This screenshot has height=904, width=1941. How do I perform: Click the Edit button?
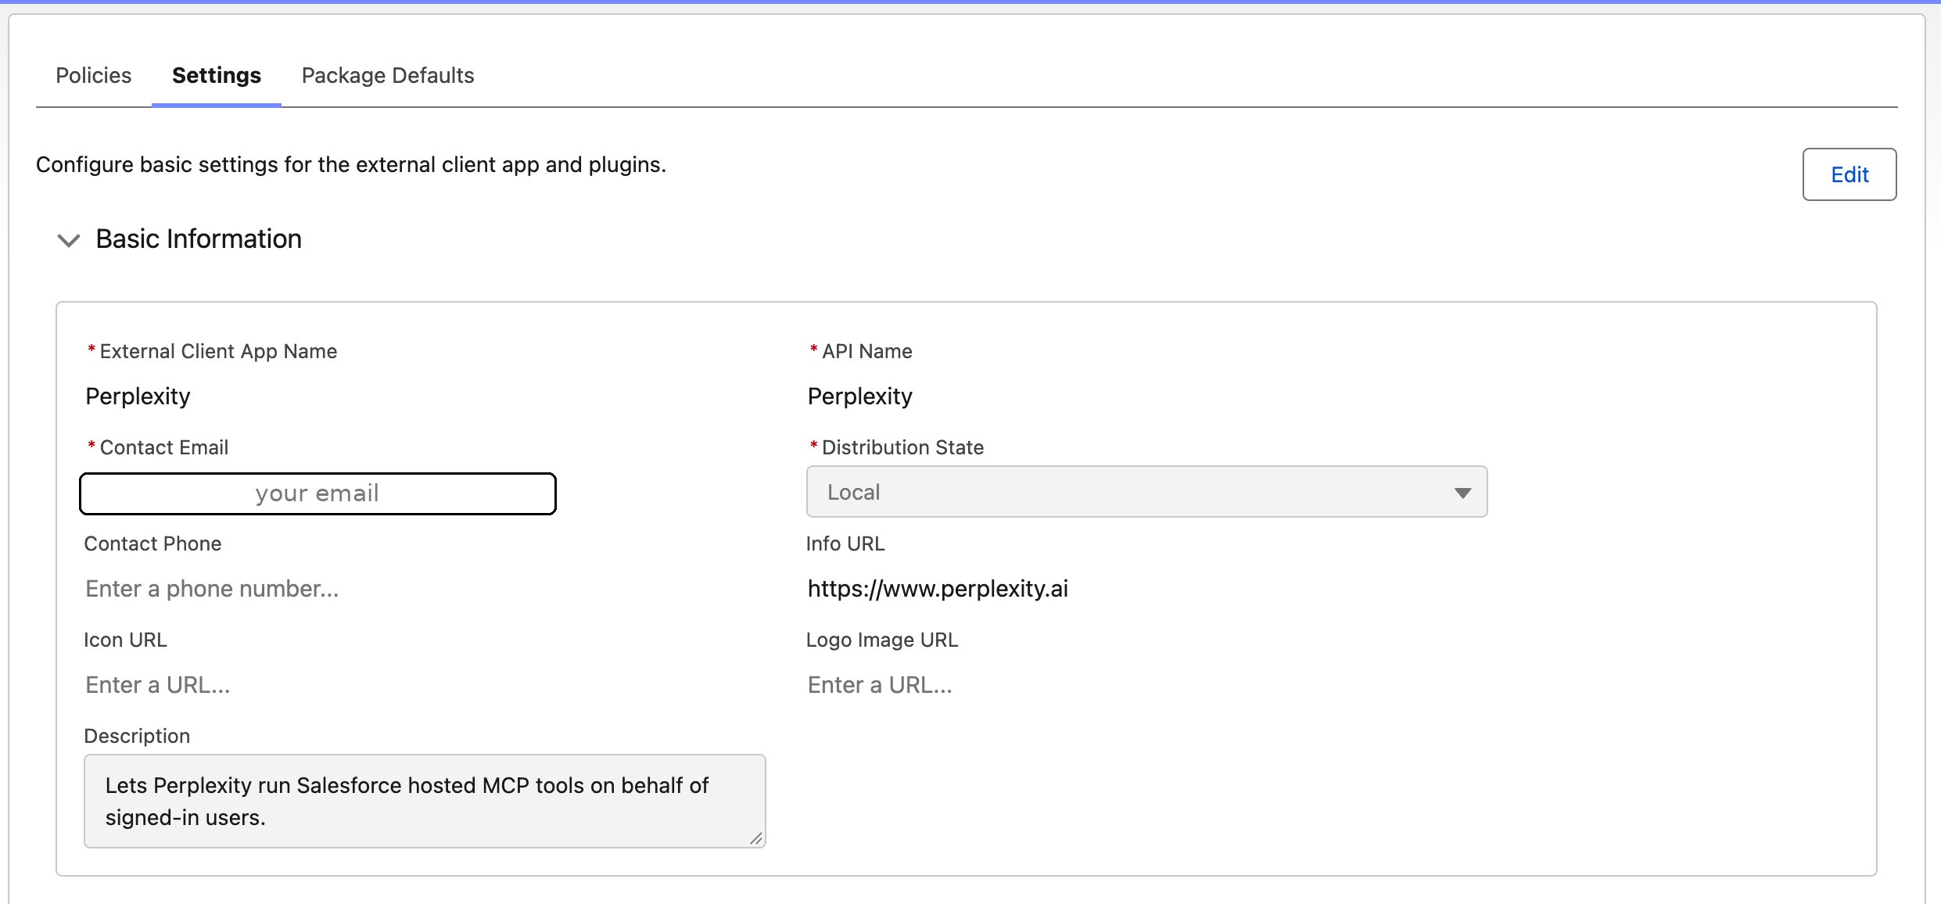(x=1850, y=174)
